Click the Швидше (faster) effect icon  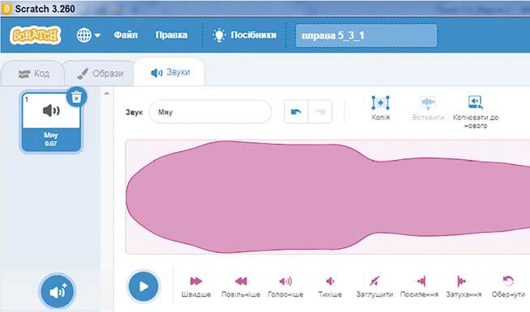[x=196, y=281]
